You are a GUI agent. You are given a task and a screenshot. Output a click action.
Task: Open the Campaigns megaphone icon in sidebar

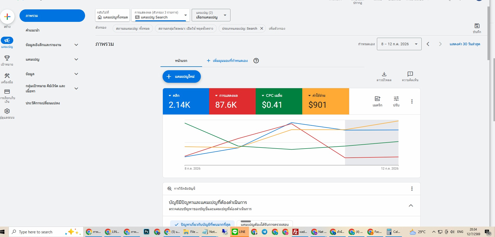click(7, 40)
